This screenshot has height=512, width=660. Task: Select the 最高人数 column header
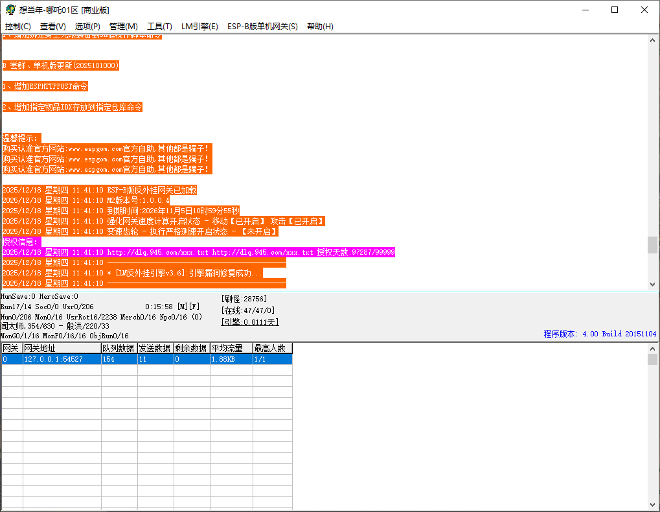click(x=272, y=349)
